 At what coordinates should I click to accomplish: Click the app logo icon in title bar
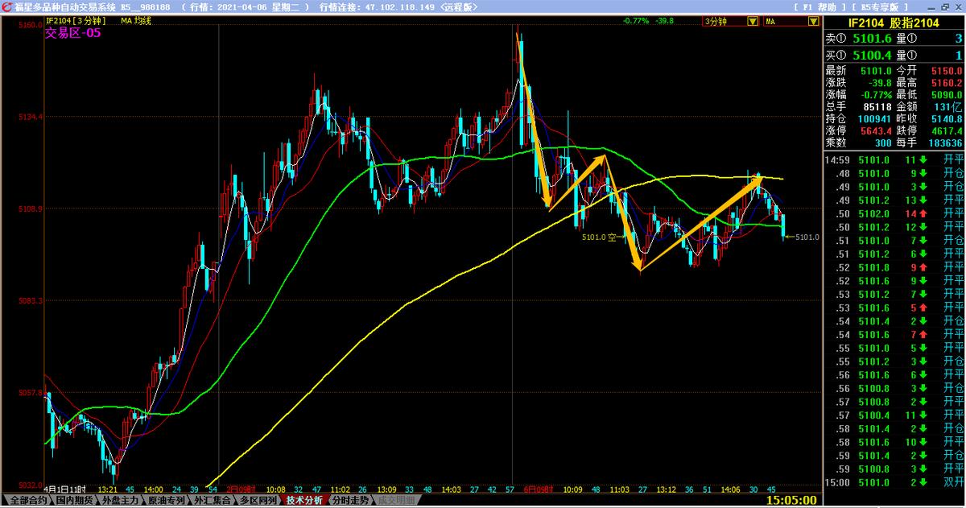coord(6,6)
